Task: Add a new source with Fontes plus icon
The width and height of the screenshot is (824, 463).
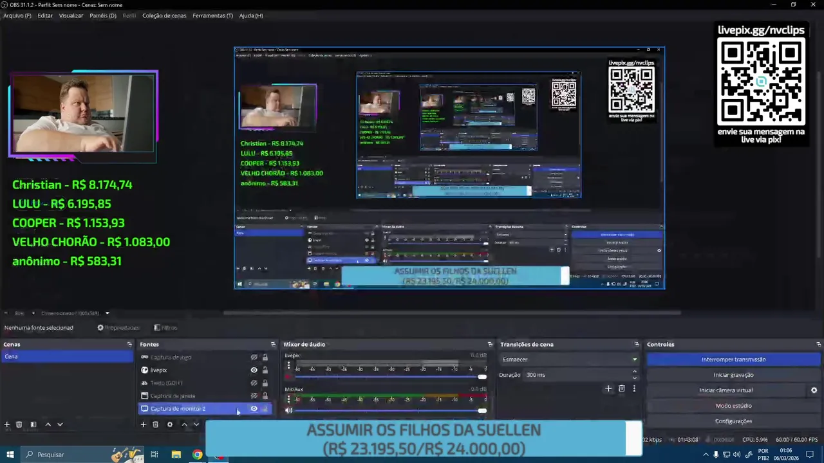Action: pyautogui.click(x=144, y=424)
